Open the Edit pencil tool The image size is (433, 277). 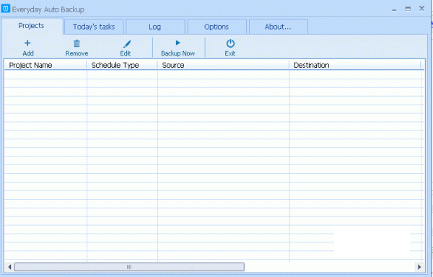[x=126, y=43]
